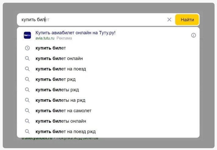217x150 pixels.
Task: Click magnifier icon next to купить билет ржд
Action: click(27, 79)
